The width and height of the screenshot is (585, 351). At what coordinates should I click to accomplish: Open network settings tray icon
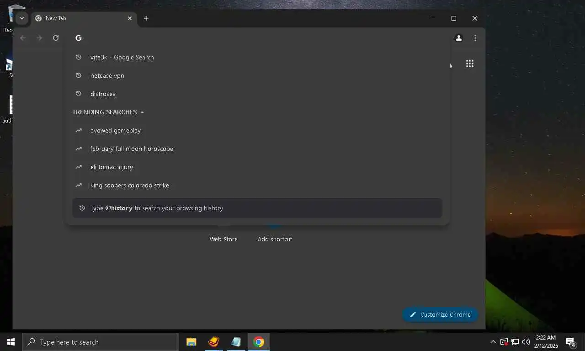pyautogui.click(x=515, y=342)
